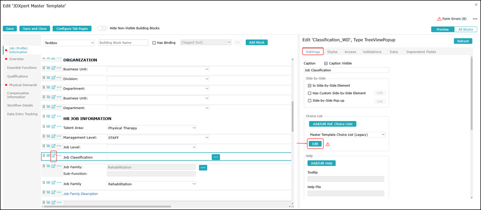Click the drag handle on Talent Area row
481x210 pixels.
(x=44, y=126)
